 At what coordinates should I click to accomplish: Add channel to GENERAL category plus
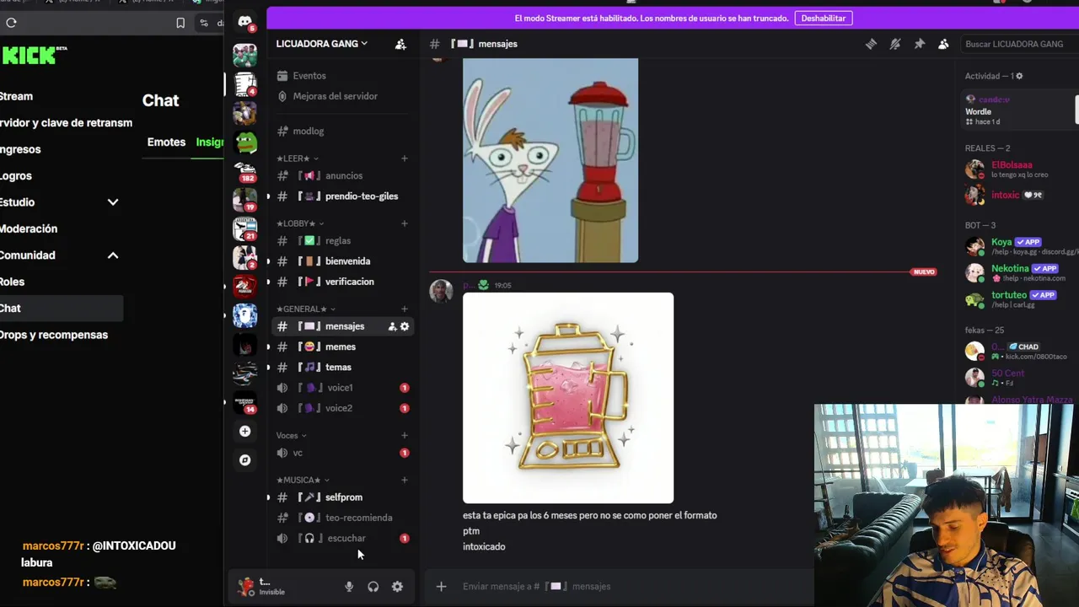[x=404, y=309]
